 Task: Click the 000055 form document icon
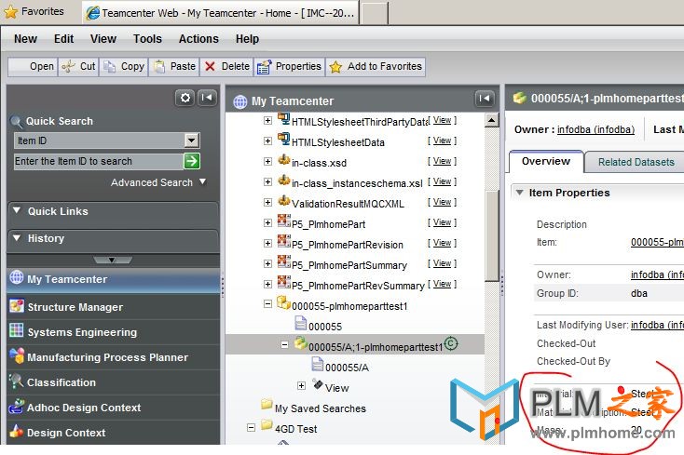[301, 324]
